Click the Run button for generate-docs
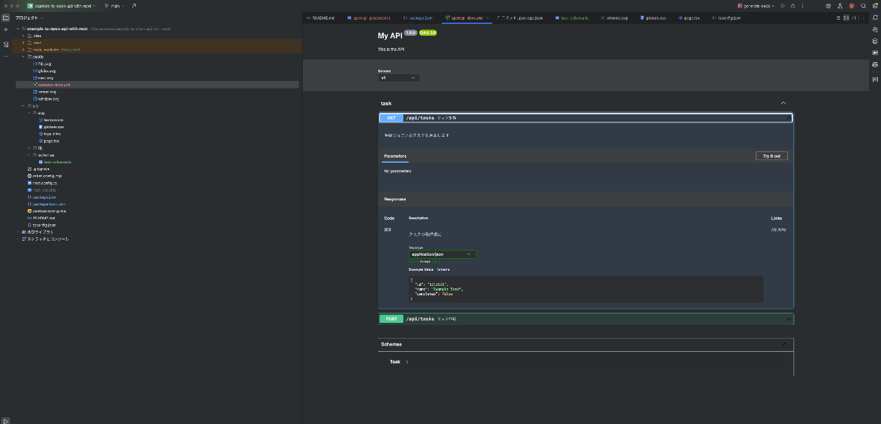881x424 pixels. [x=783, y=6]
